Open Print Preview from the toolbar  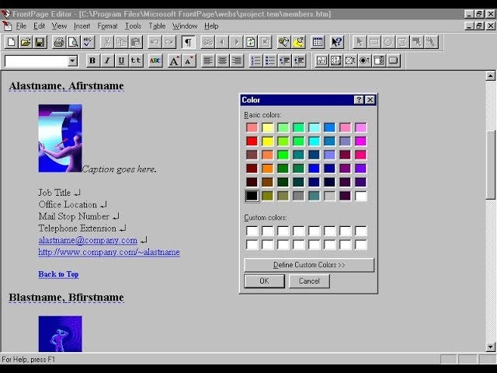[x=73, y=42]
